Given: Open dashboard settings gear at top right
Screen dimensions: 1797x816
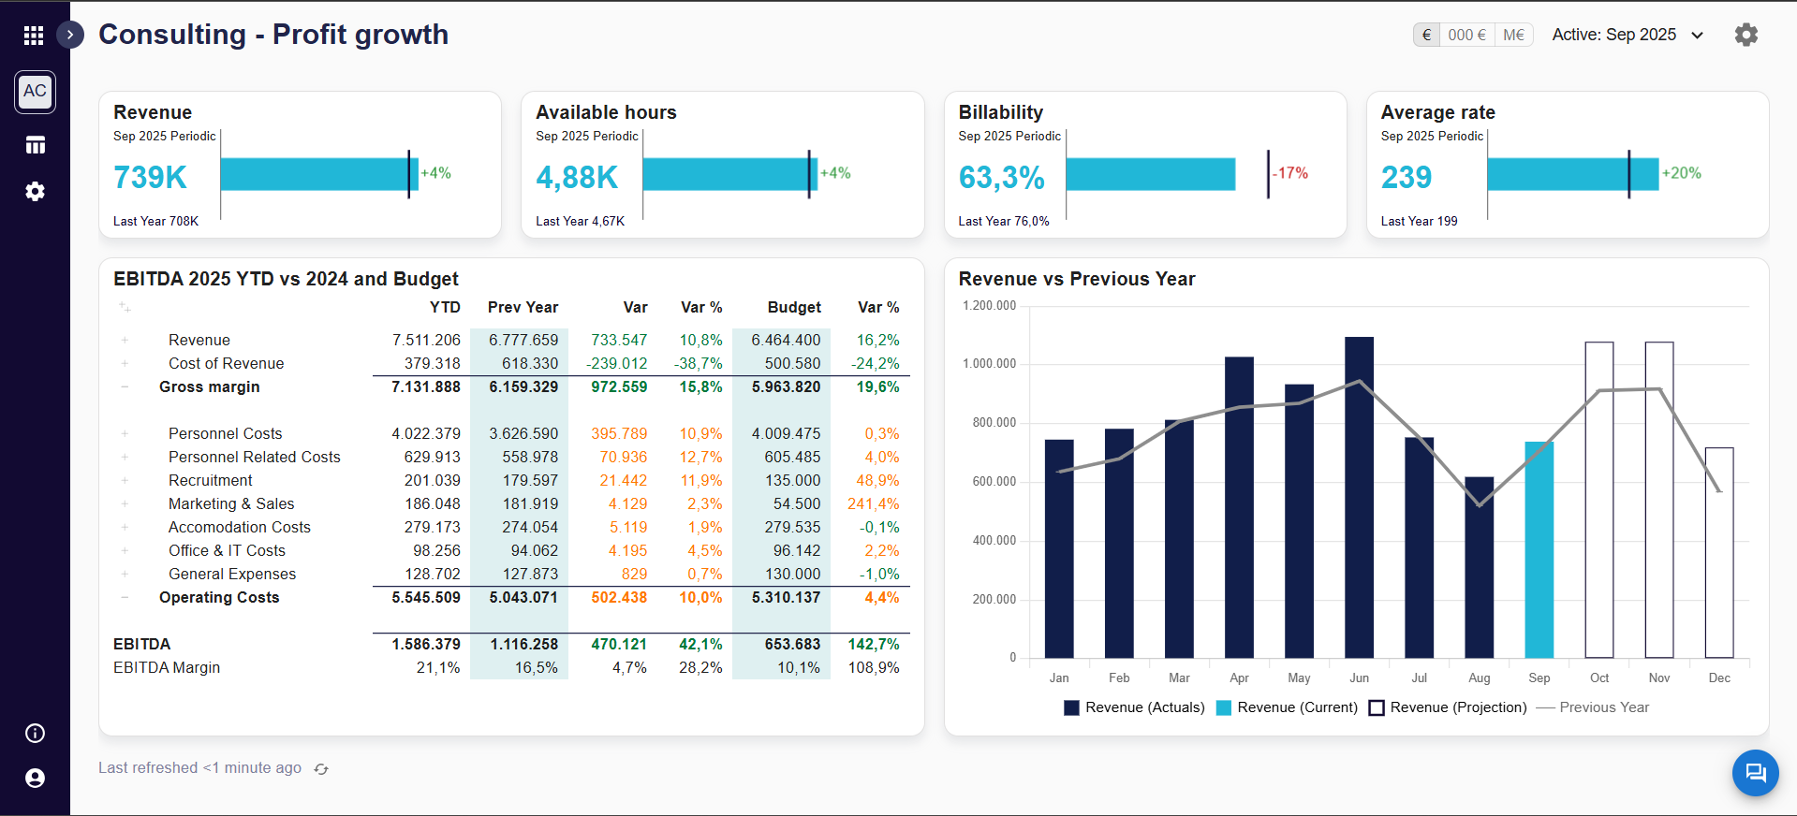Looking at the screenshot, I should tap(1746, 35).
